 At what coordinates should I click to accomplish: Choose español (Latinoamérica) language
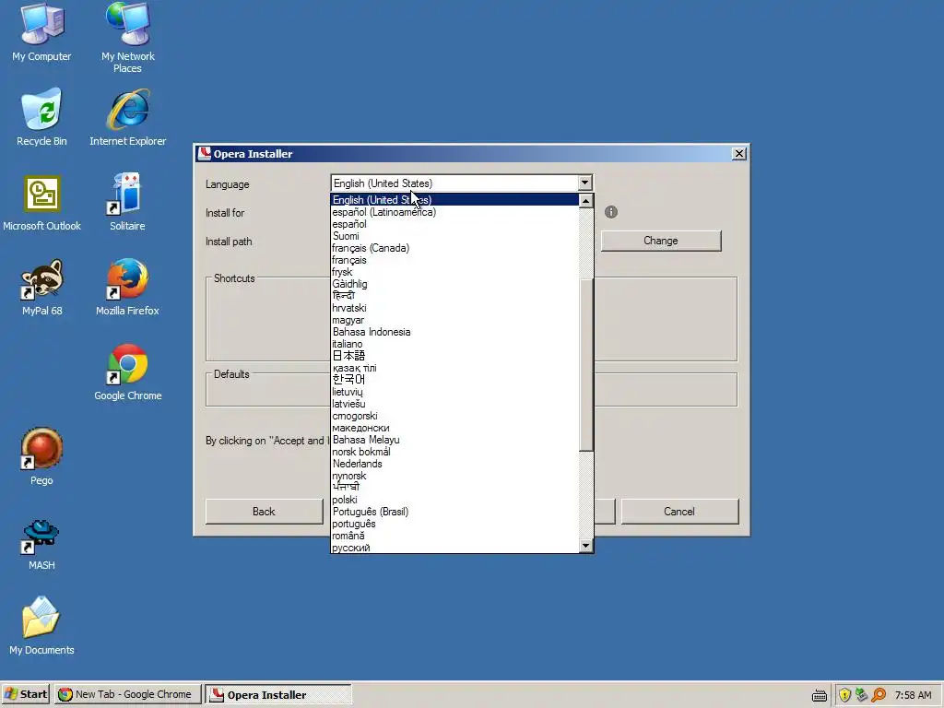click(454, 212)
